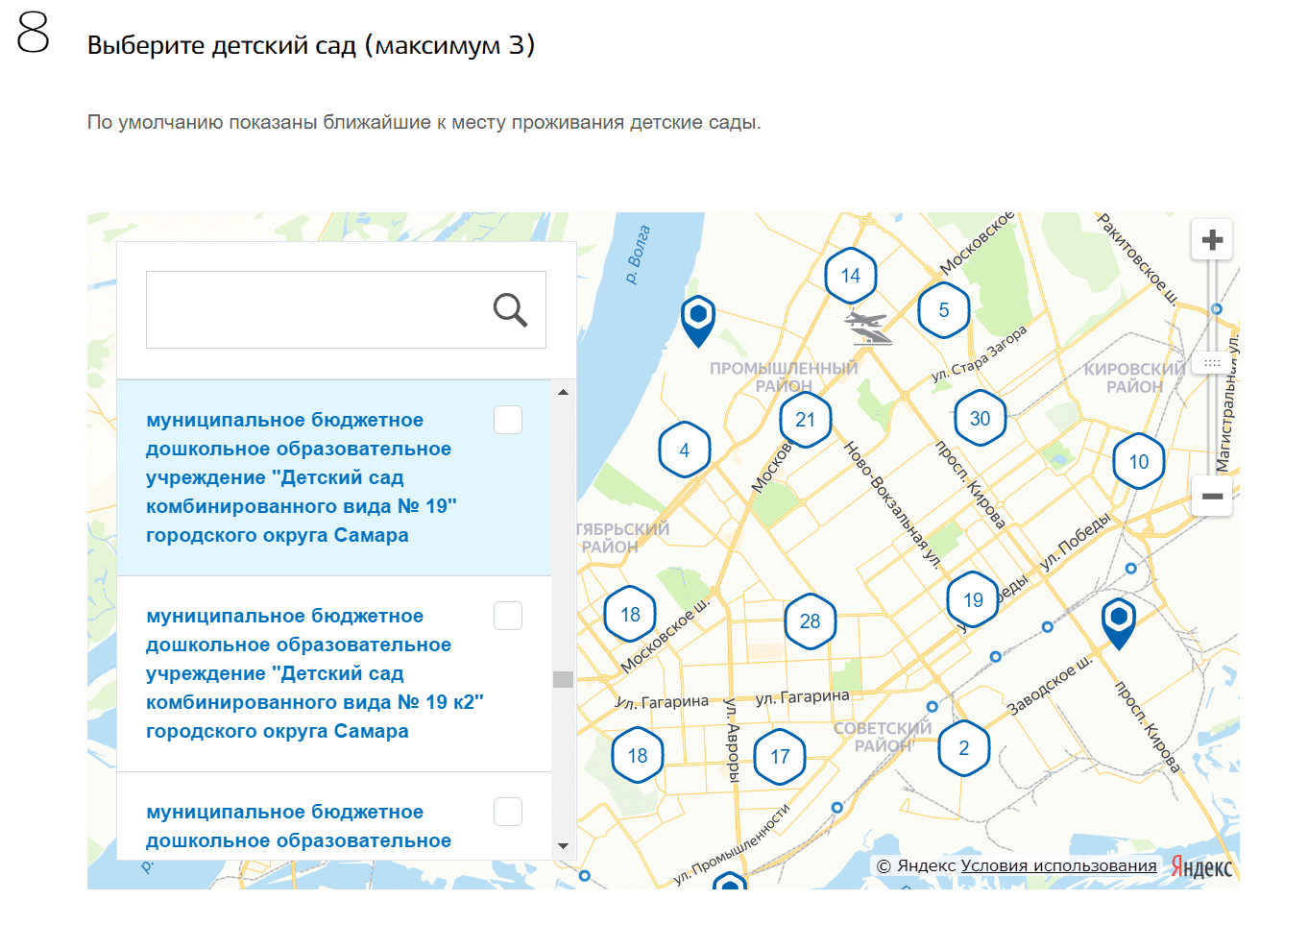Viewport: 1308px width, 925px height.
Task: Click into the kindergarten search field
Action: click(x=317, y=310)
